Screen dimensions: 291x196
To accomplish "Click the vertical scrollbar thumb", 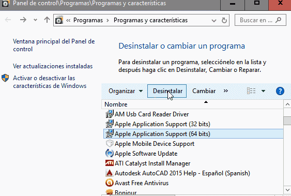I will pyautogui.click(x=287, y=120).
